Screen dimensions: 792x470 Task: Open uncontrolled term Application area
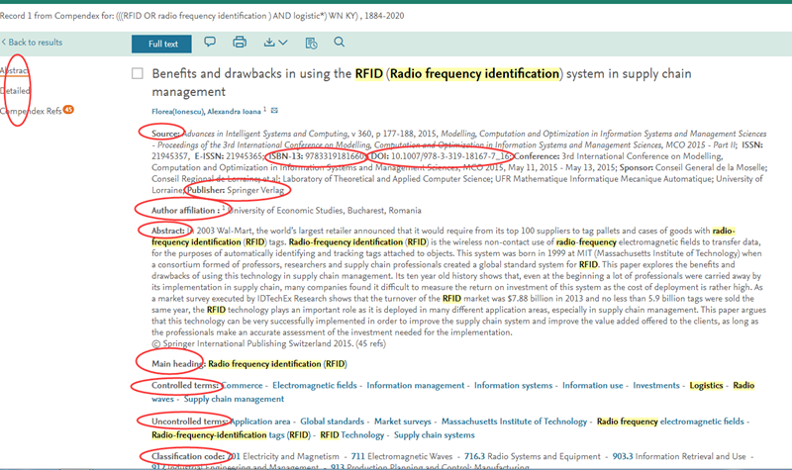pyautogui.click(x=260, y=422)
